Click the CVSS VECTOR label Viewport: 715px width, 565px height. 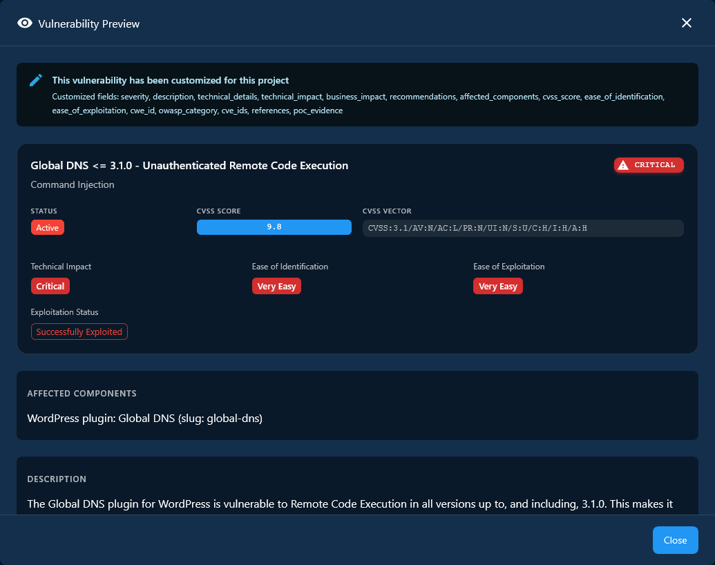(387, 211)
